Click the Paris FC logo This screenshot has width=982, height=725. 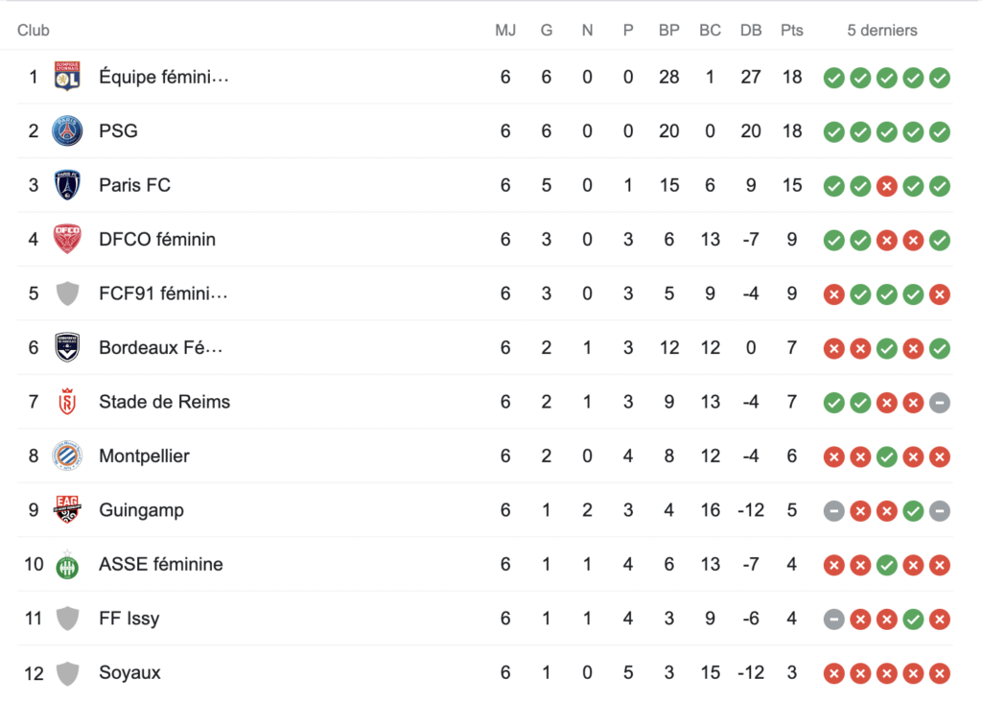67,185
